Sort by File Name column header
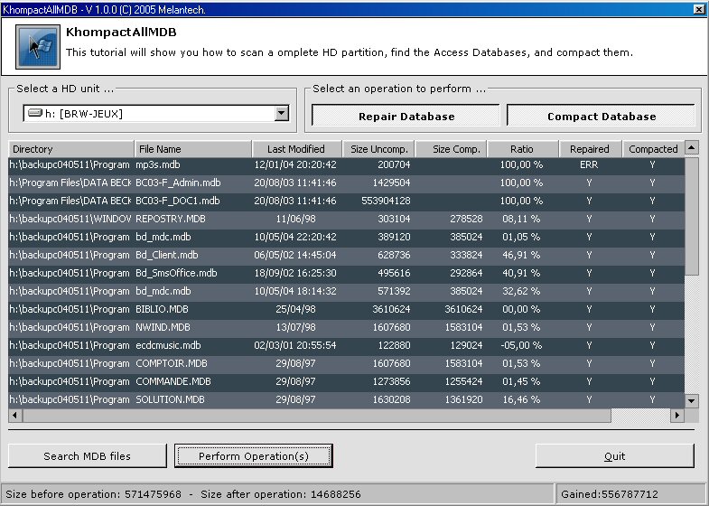 coord(193,149)
